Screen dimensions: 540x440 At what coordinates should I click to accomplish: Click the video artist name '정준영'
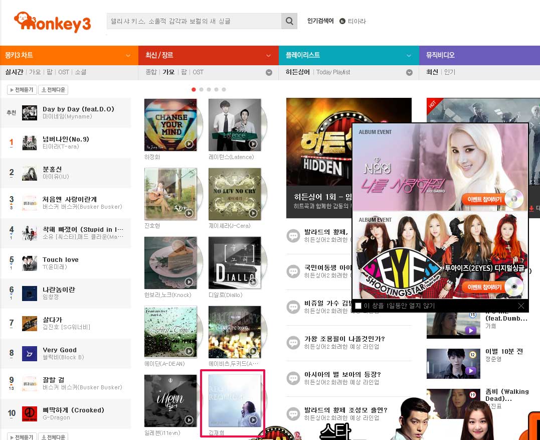(x=493, y=359)
